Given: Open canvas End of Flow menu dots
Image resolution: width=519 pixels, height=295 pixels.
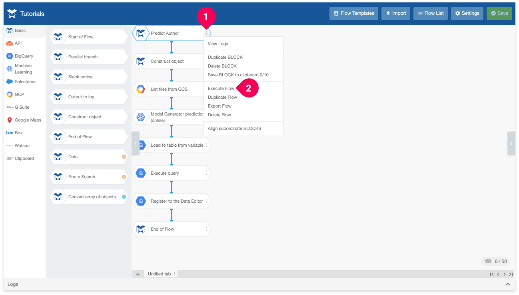Looking at the screenshot, I should click(x=206, y=229).
